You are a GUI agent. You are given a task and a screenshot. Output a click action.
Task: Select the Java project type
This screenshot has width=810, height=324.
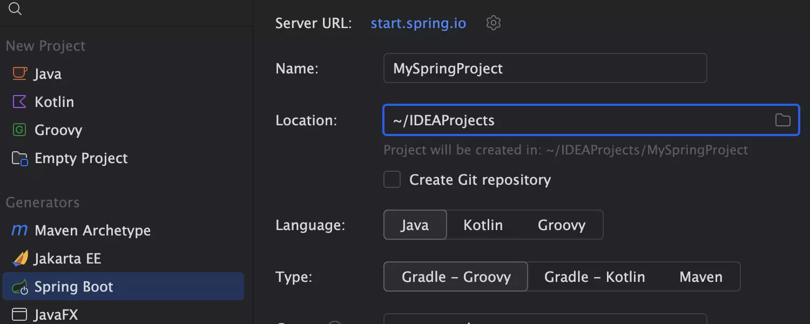(48, 74)
